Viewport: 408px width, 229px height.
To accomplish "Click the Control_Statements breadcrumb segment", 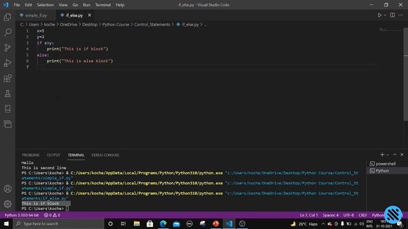I will [x=152, y=24].
